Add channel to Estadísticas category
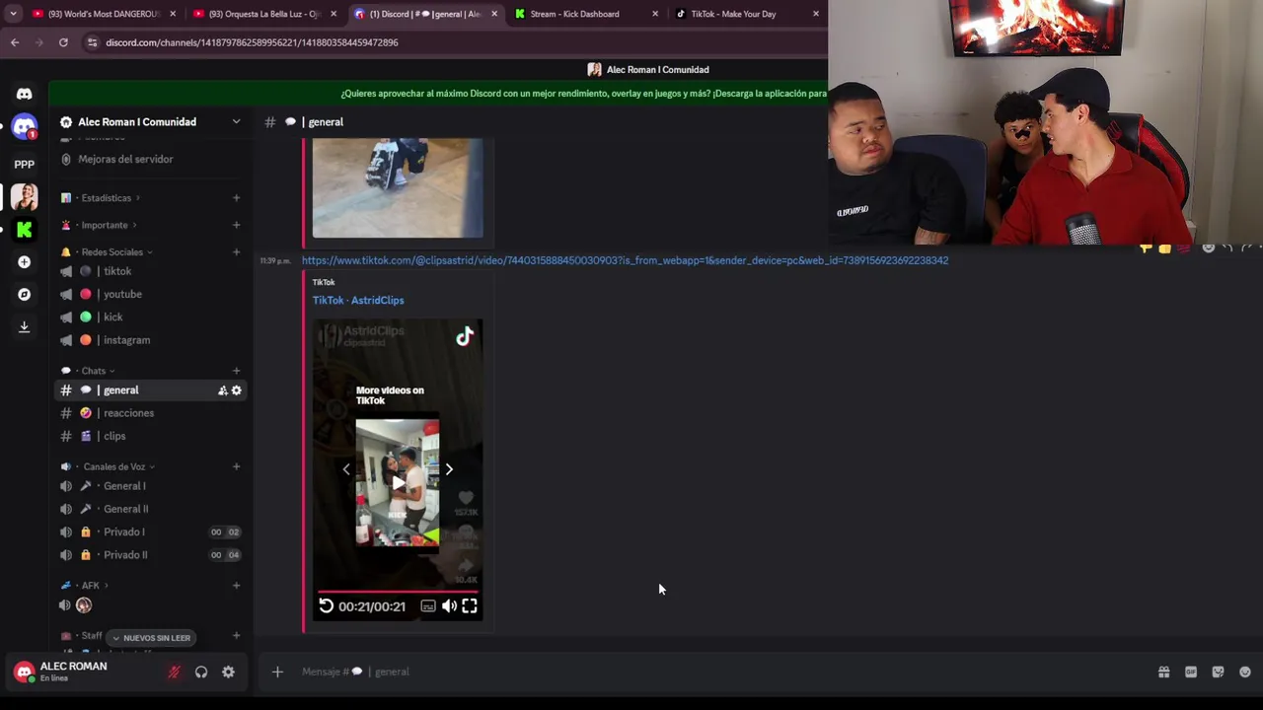 pyautogui.click(x=236, y=198)
